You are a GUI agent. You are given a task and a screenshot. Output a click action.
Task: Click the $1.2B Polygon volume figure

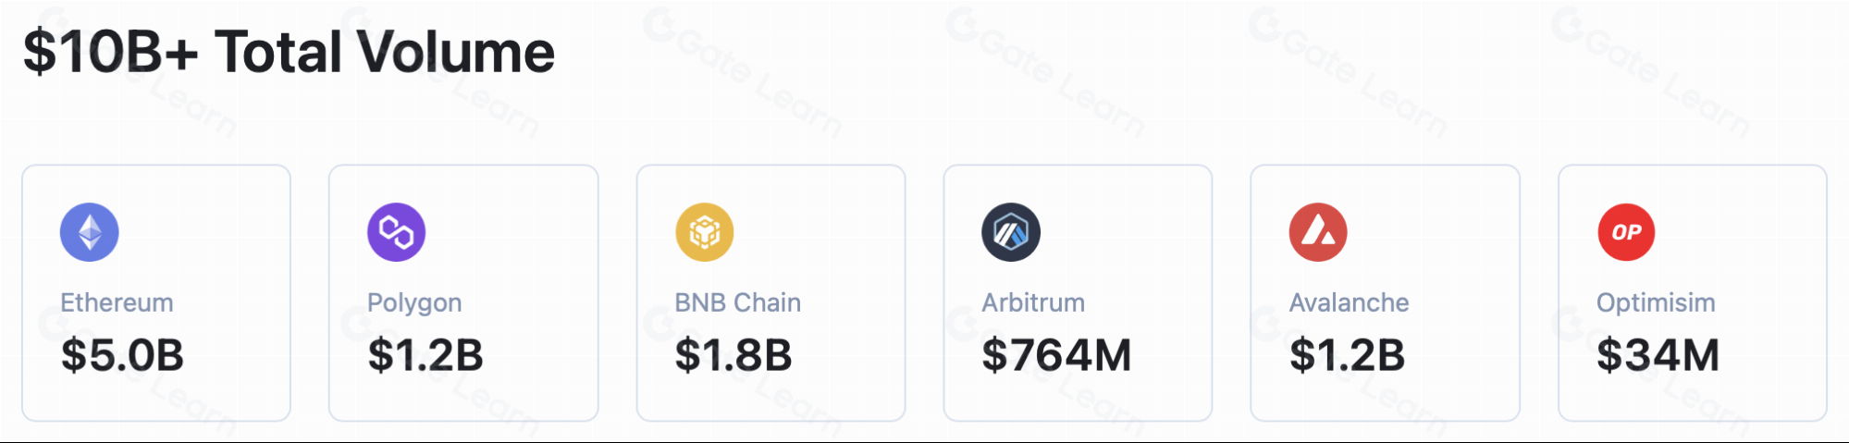pyautogui.click(x=425, y=355)
